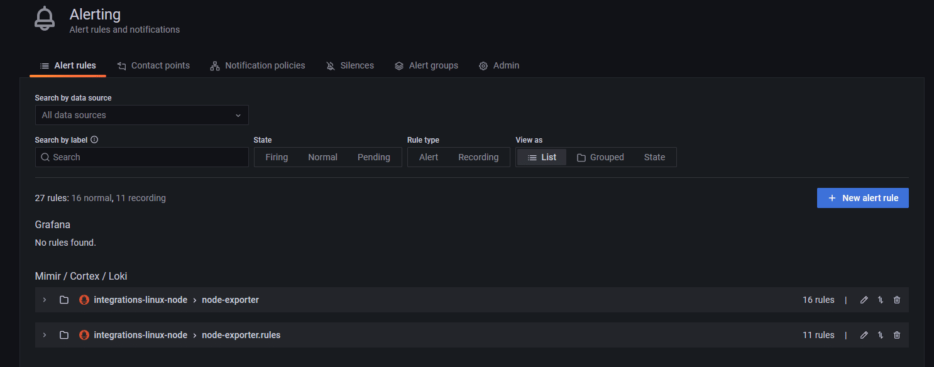934x367 pixels.
Task: Click Prometheus icon in node-exporter.rules row
Action: [x=84, y=335]
